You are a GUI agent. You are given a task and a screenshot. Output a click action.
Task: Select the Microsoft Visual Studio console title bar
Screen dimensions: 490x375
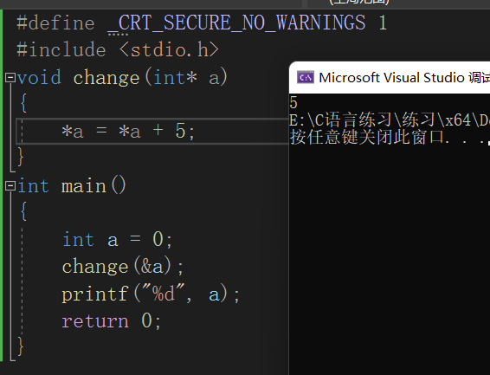pos(390,77)
